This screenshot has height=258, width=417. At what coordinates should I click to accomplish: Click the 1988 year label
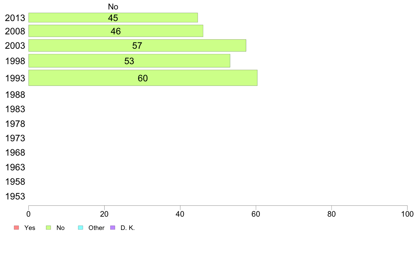[15, 95]
